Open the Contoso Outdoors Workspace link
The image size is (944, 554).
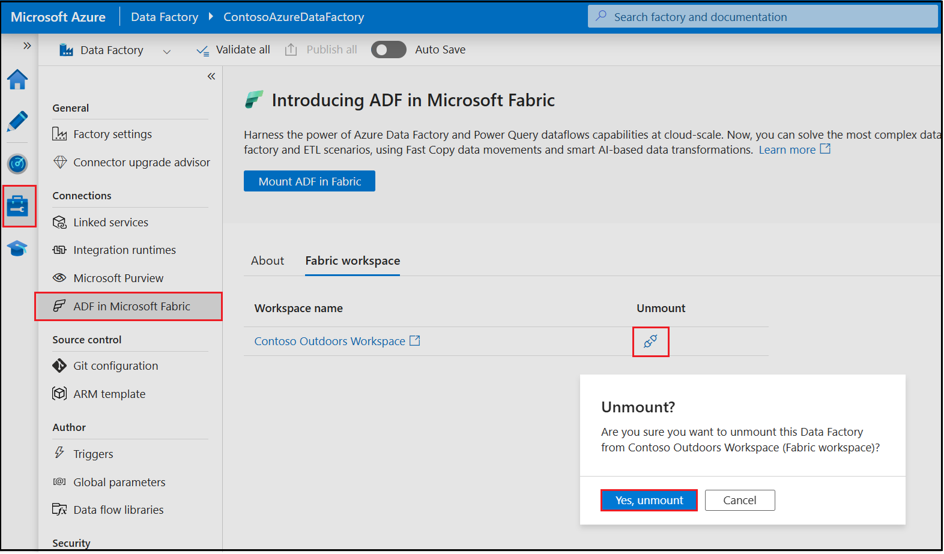click(330, 342)
